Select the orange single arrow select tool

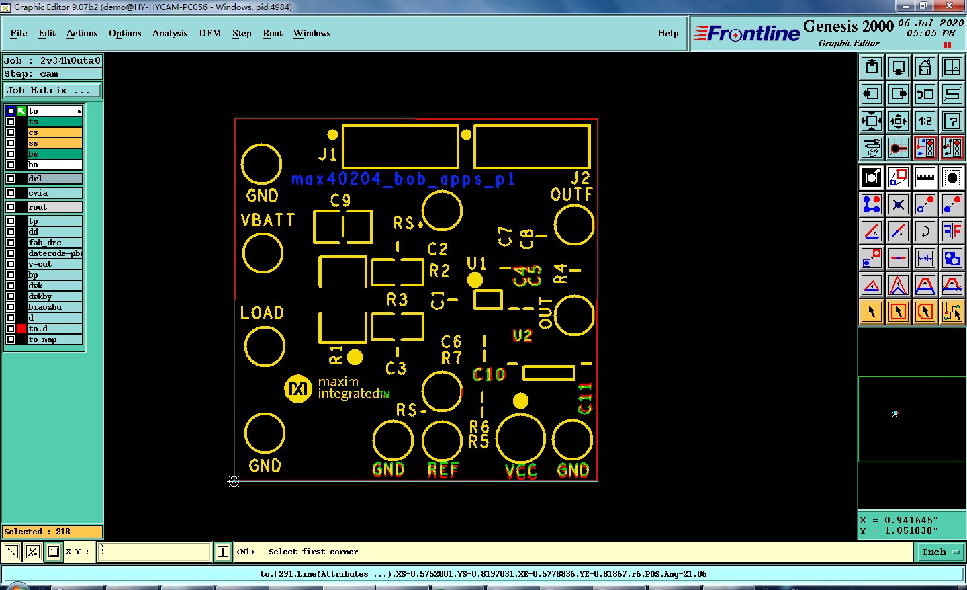pos(872,312)
